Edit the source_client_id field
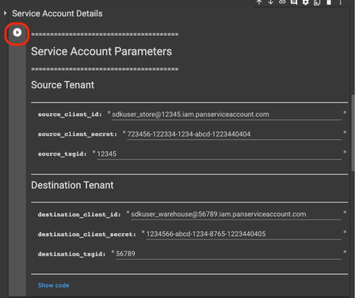This screenshot has height=298, width=355. click(226, 115)
